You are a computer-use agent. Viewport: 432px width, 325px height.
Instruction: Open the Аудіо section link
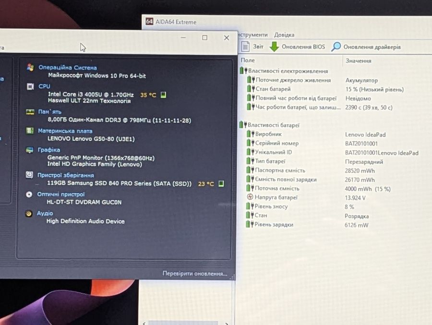click(45, 213)
